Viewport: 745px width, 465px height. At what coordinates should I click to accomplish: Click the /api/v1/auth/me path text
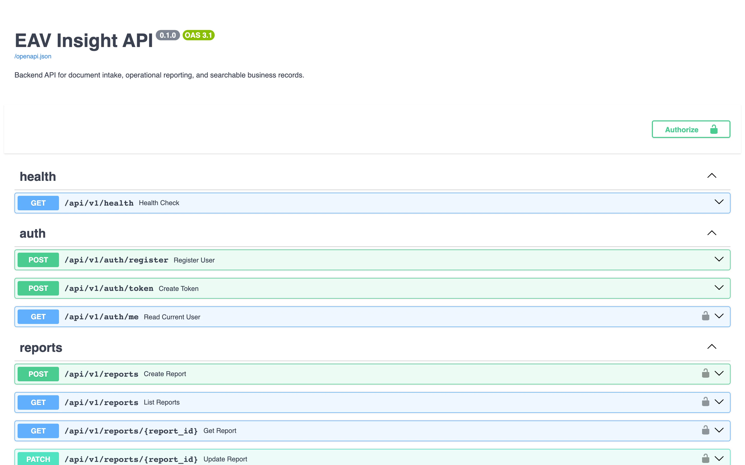(102, 317)
